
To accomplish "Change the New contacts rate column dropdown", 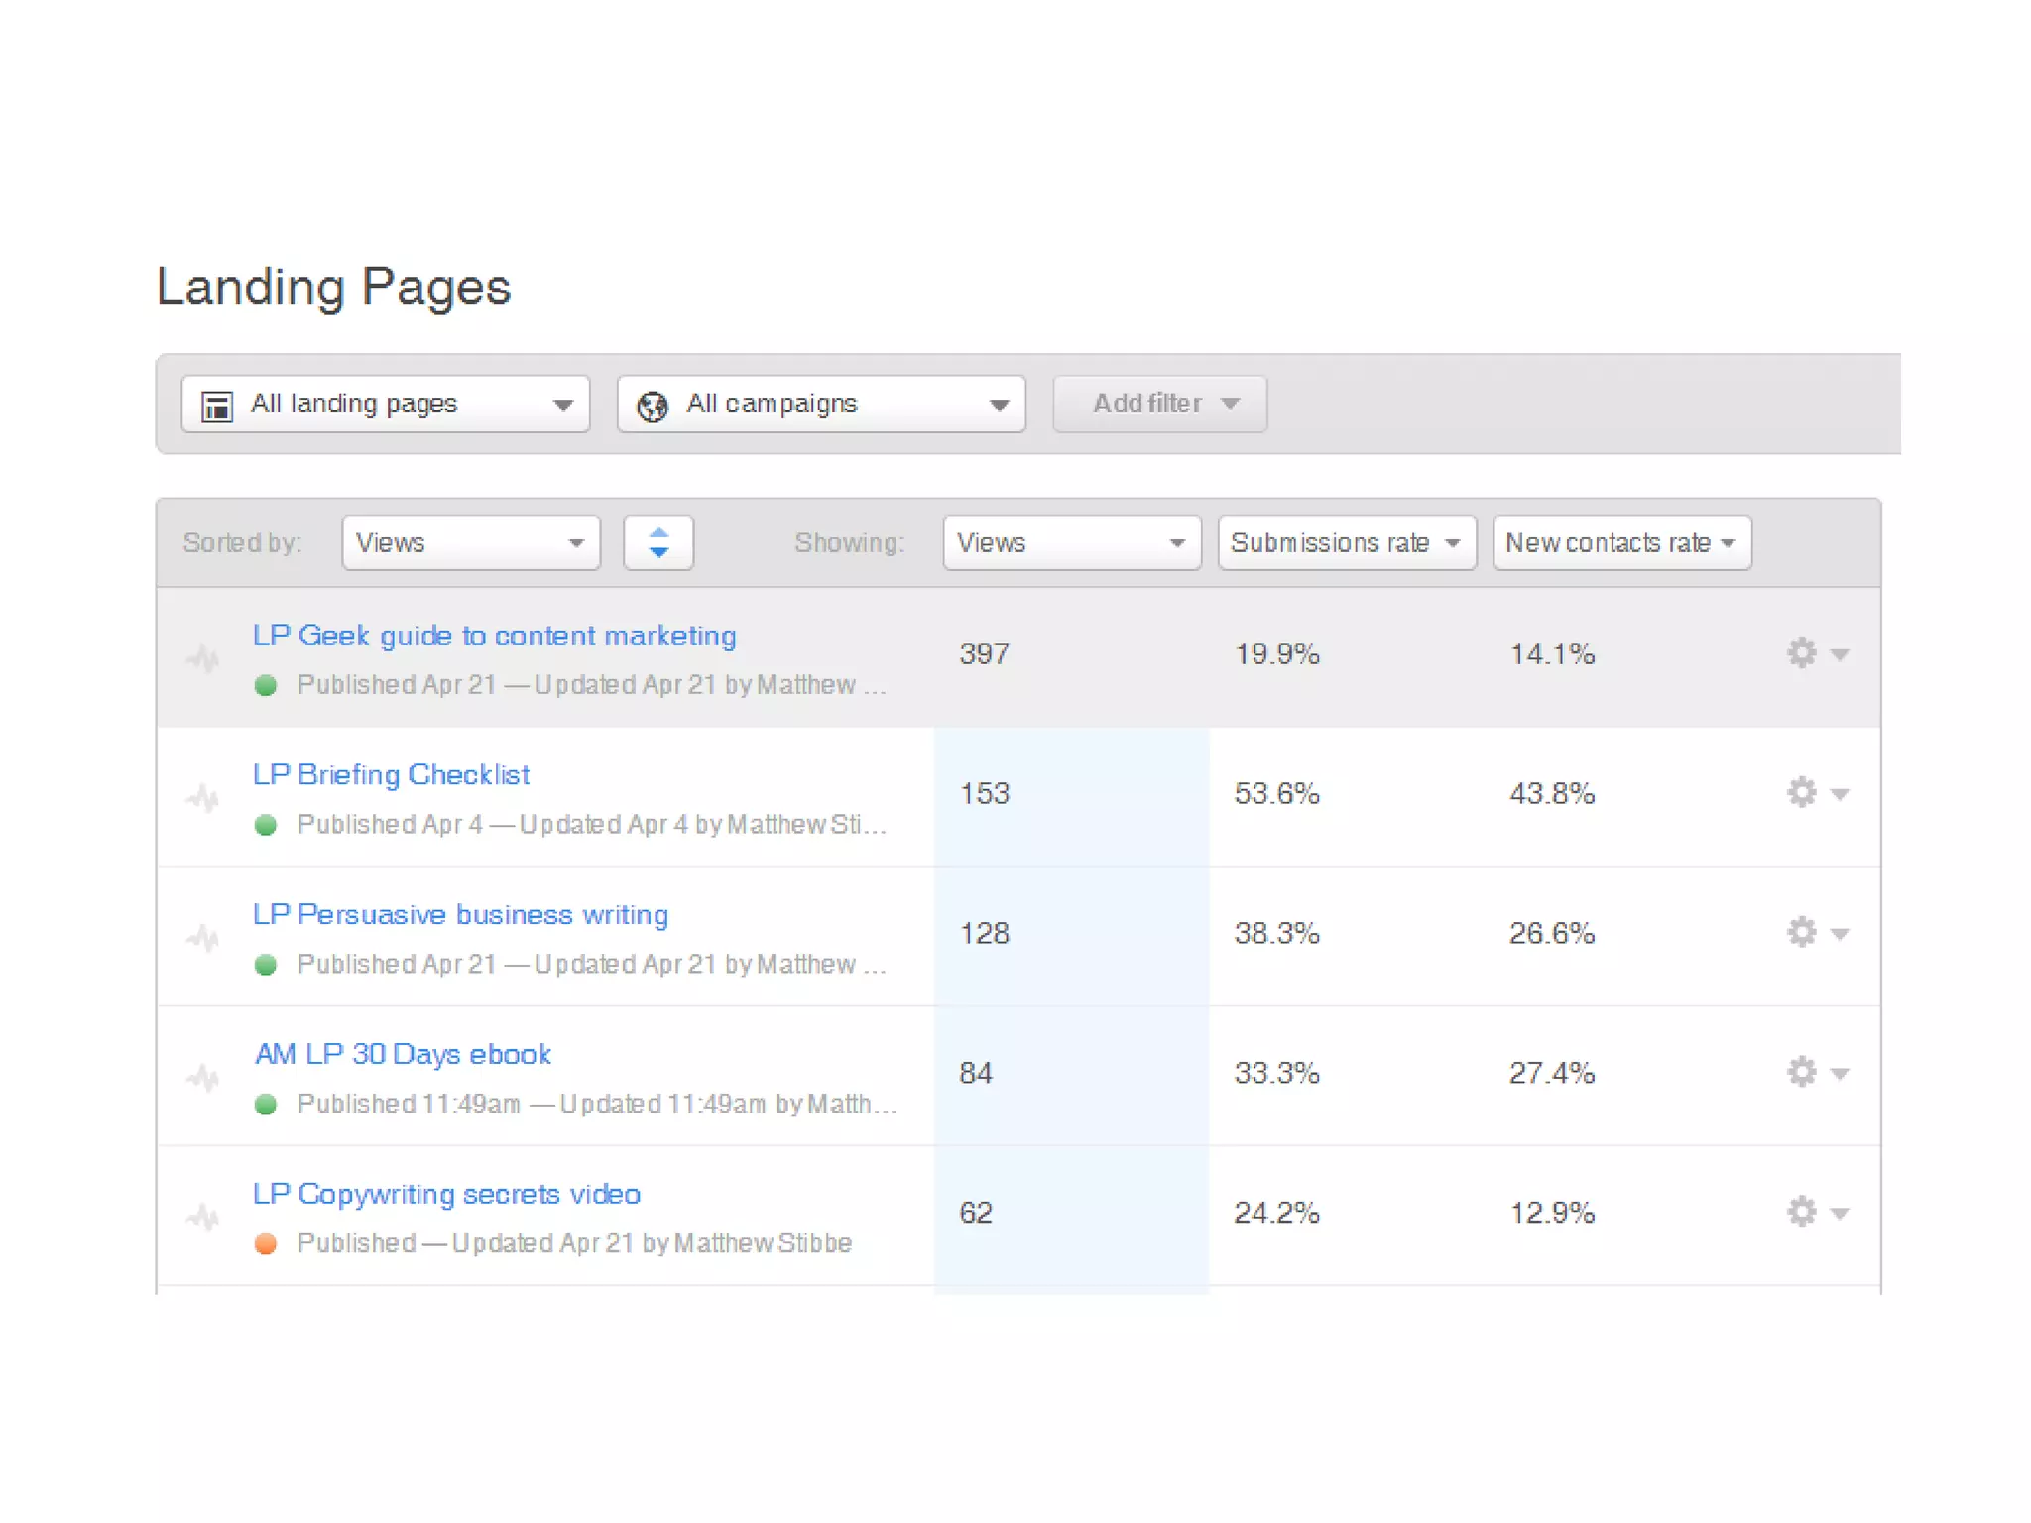I will pos(1621,542).
